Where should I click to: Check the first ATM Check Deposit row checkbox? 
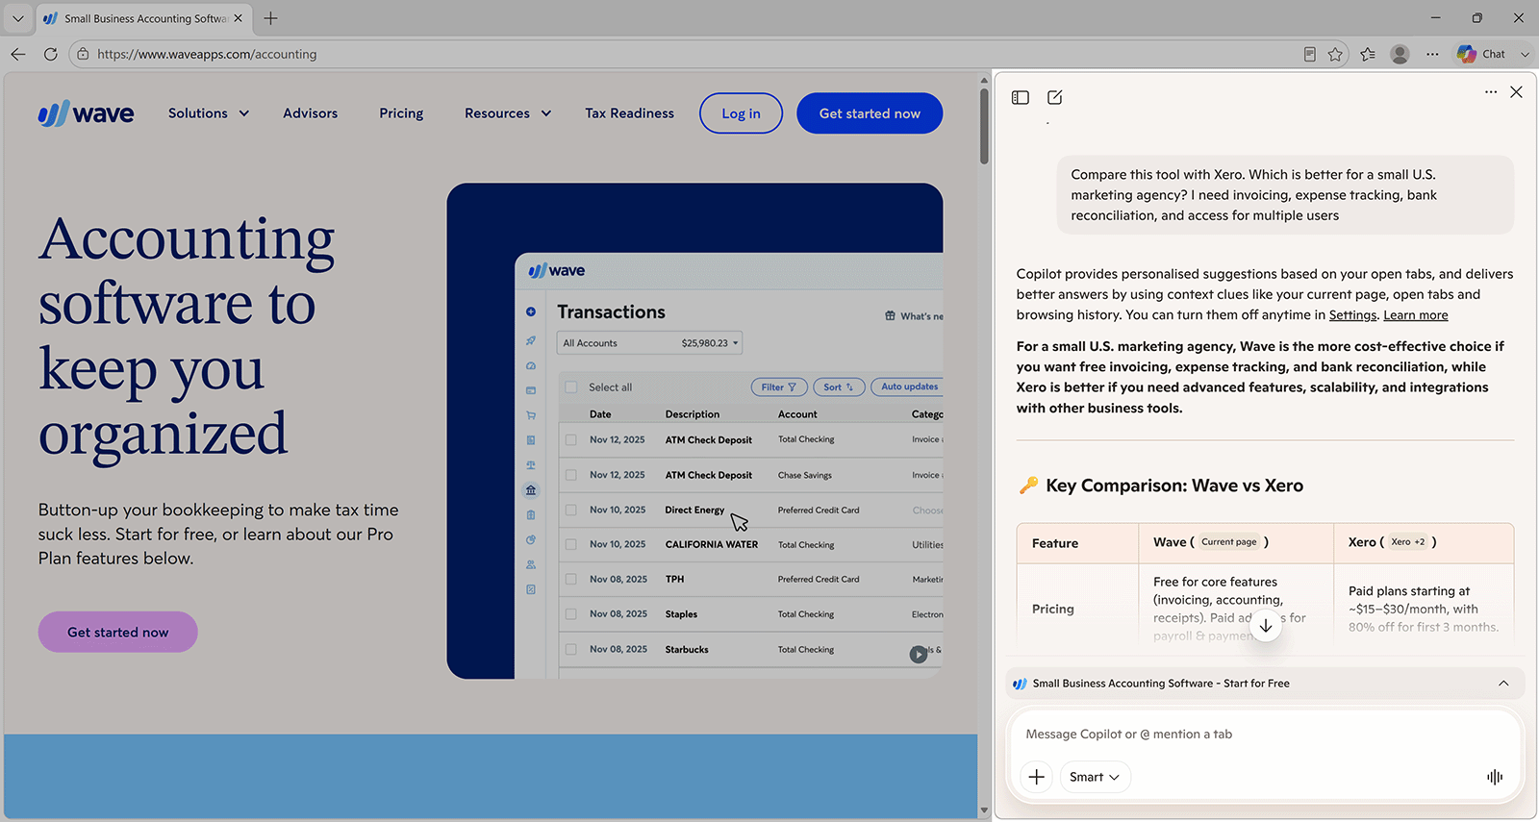(570, 439)
